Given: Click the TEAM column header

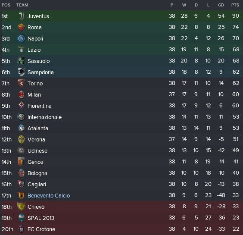Looking at the screenshot, I should pyautogui.click(x=22, y=5).
